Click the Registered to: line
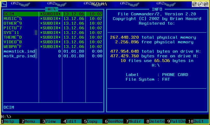The image size is (210, 125). tap(157, 23)
